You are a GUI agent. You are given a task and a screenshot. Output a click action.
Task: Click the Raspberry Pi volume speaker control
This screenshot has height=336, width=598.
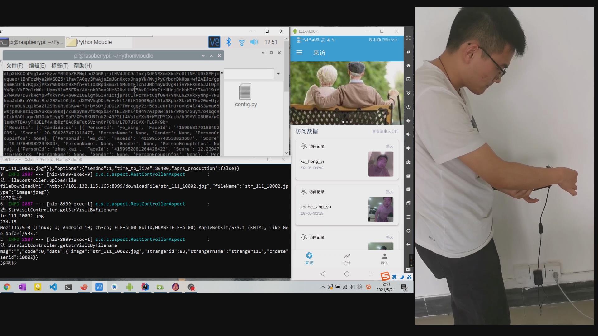tap(254, 42)
